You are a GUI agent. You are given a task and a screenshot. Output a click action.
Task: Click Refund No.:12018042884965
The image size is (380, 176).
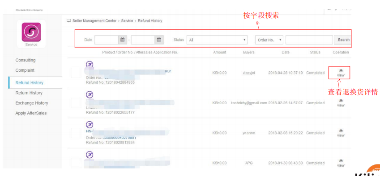110,82
